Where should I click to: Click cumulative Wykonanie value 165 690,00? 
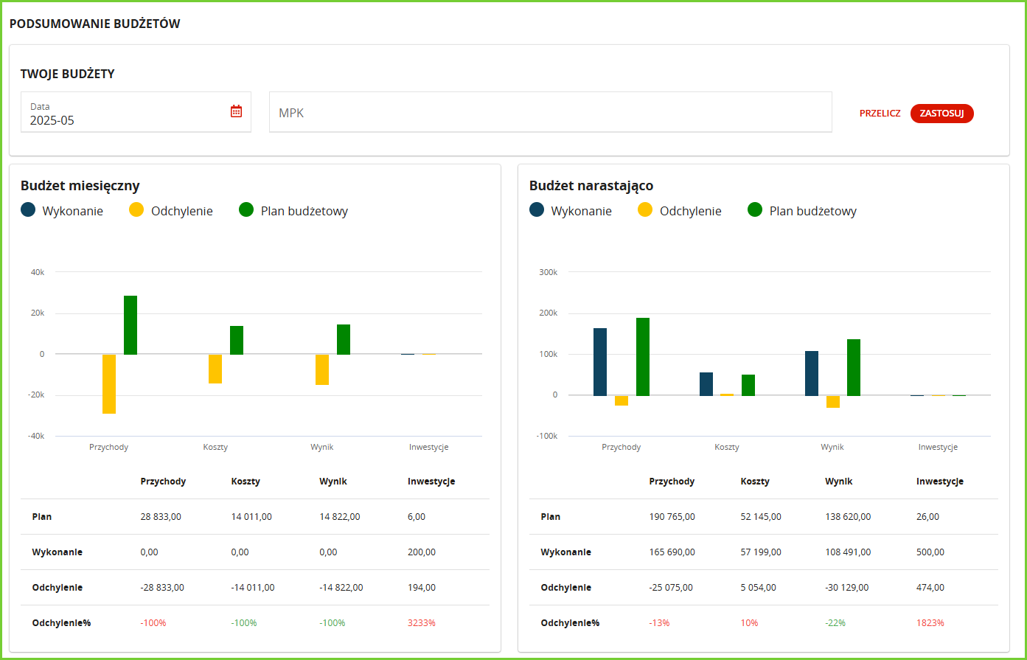click(672, 552)
